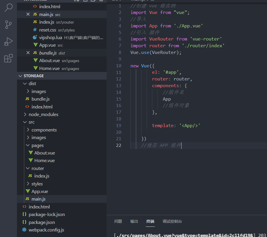Open Home.vue in pages folder tree
Screen dimensions: 267x237
click(62, 161)
